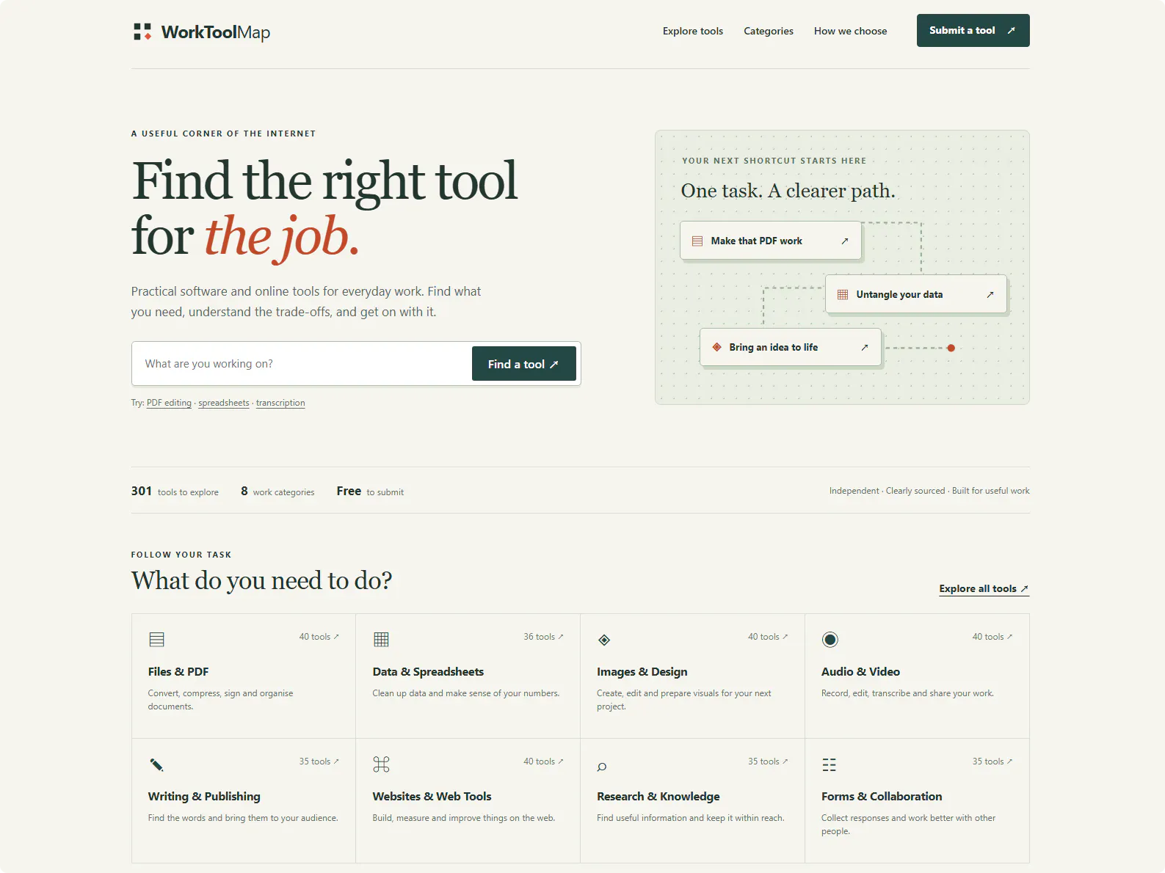Click the Research & Knowledge magnifier icon
1165x873 pixels.
click(x=602, y=767)
